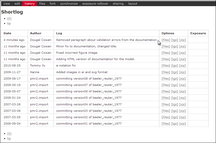Open [files] for version02 commit
The width and height of the screenshot is (216, 143).
coord(166,117)
